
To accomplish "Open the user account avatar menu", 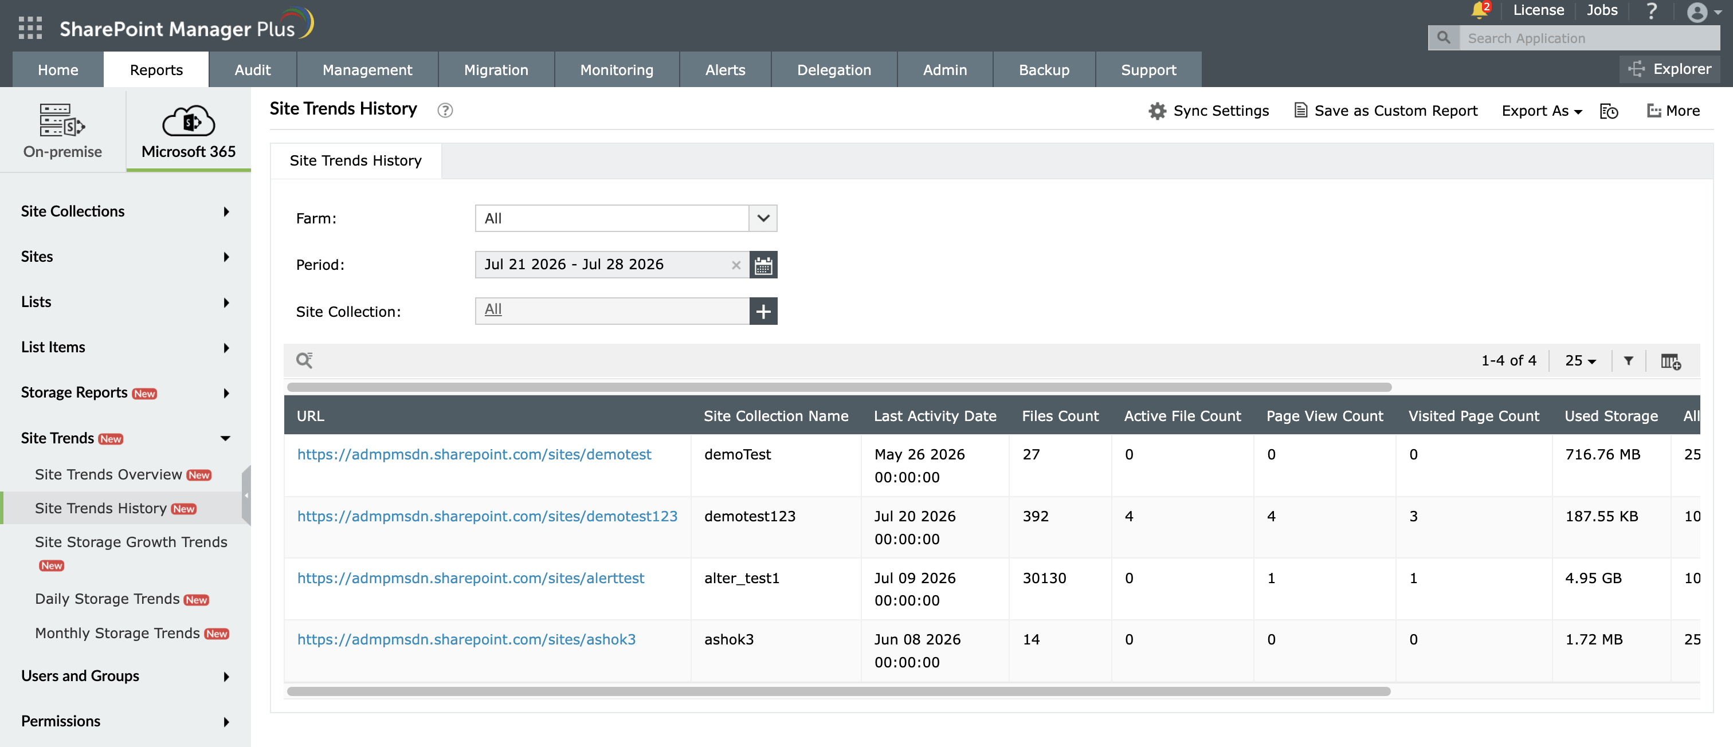I will [x=1703, y=12].
